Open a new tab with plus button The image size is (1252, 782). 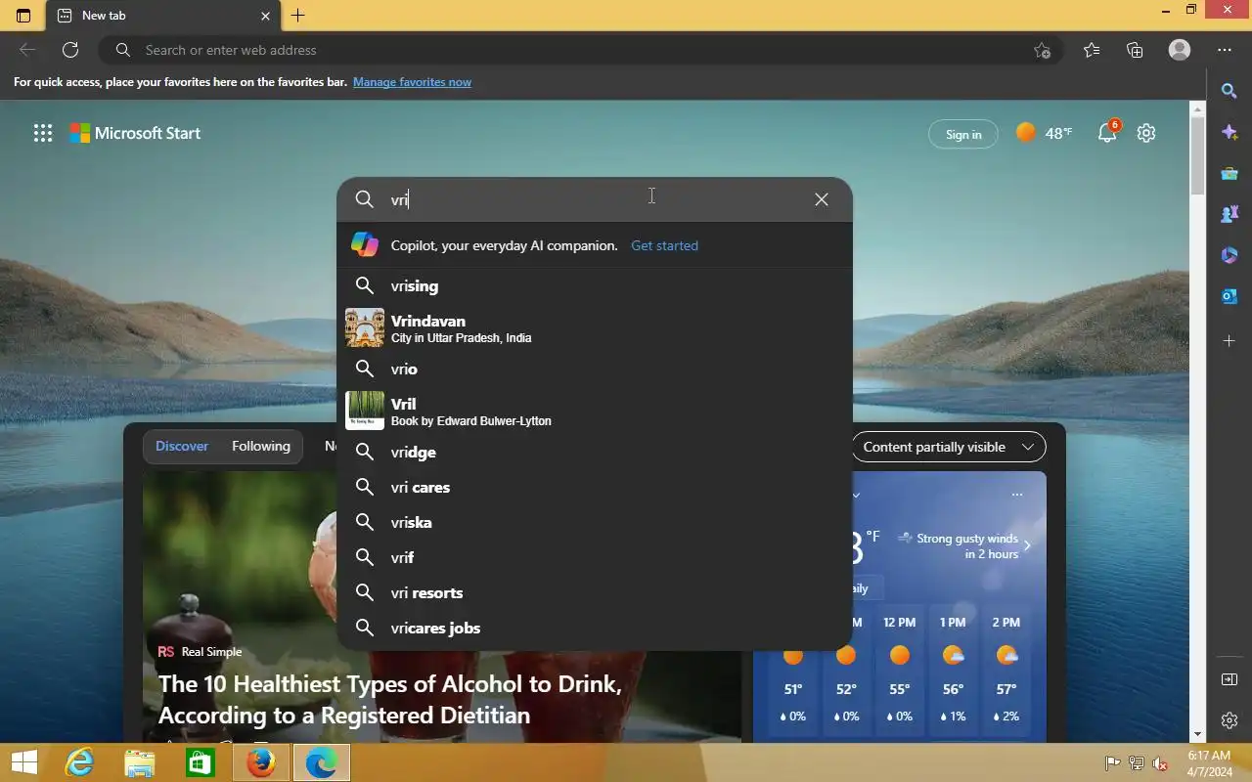pyautogui.click(x=298, y=16)
